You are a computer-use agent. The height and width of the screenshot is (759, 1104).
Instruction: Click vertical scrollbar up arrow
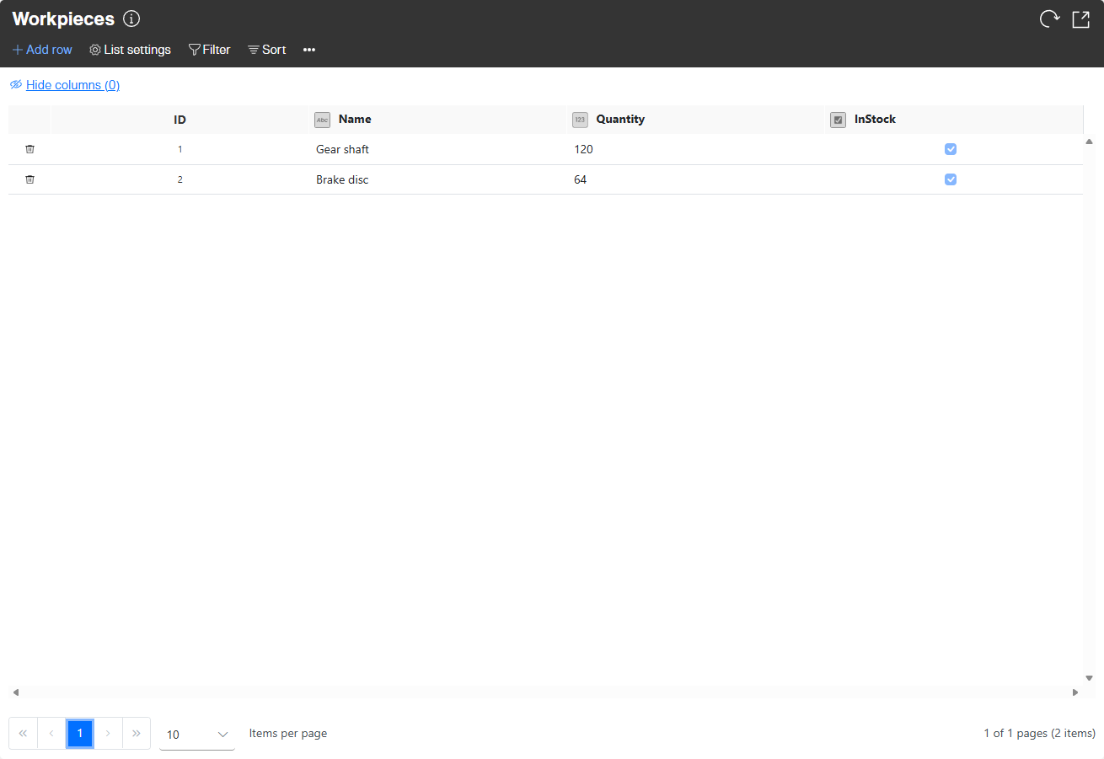click(1089, 142)
